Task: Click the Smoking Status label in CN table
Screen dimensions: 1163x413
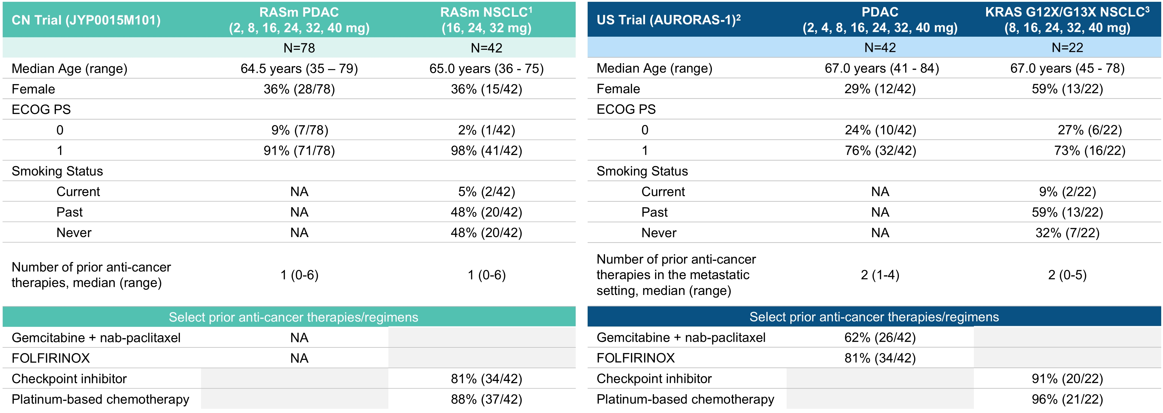Action: [57, 171]
